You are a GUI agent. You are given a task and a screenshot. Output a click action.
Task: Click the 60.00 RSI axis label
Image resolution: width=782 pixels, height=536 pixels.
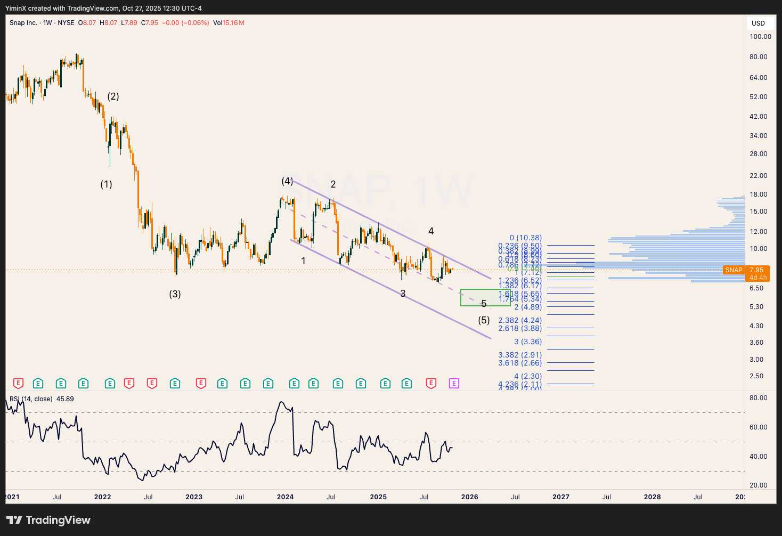click(x=759, y=427)
